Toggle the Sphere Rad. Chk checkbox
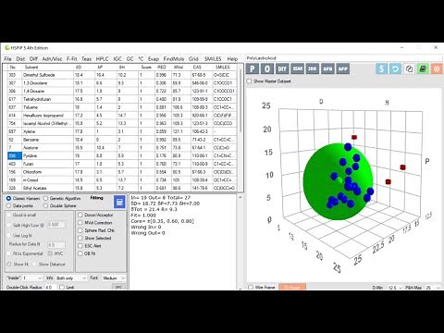The width and height of the screenshot is (444, 333). point(80,230)
